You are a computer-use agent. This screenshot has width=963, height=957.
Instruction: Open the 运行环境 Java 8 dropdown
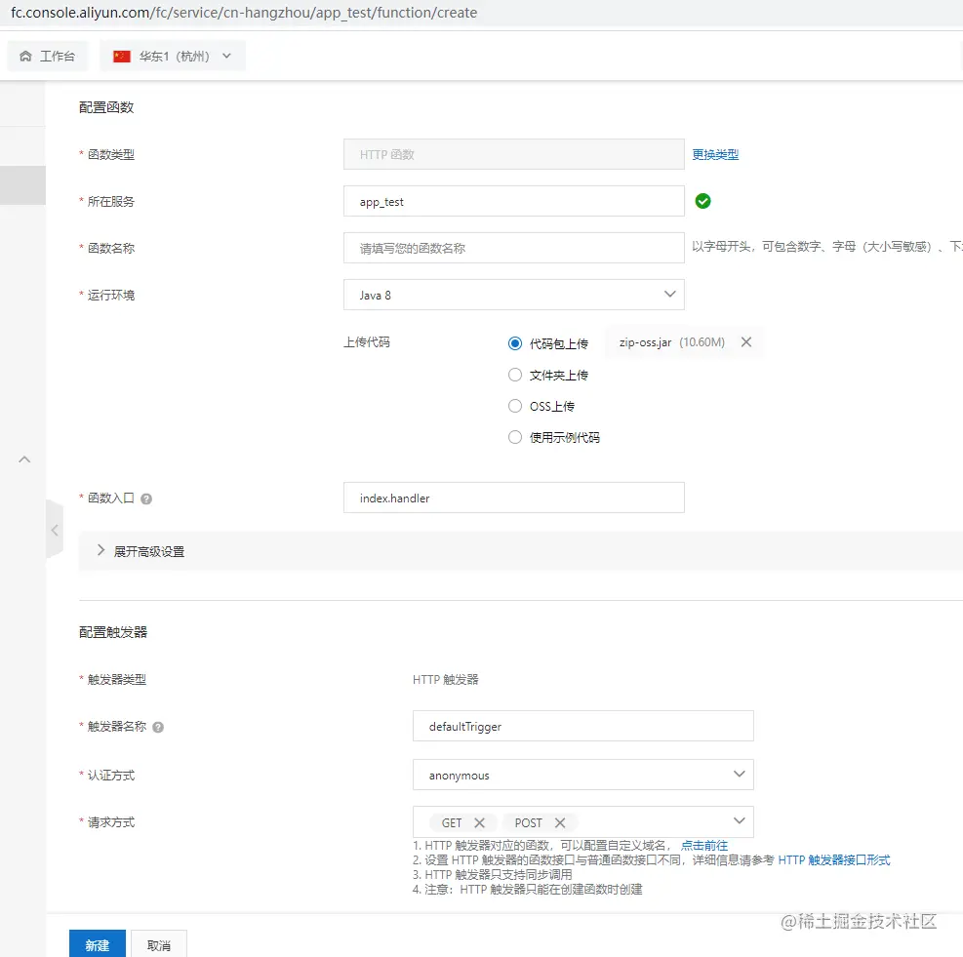pyautogui.click(x=513, y=295)
